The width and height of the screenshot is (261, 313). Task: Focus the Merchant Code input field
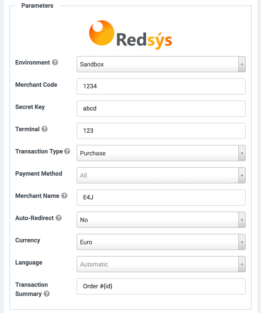coord(161,86)
